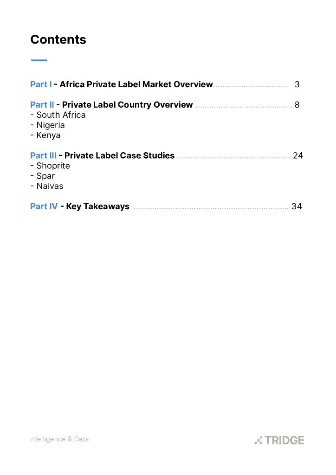The width and height of the screenshot is (336, 475).
Task: Click page number 24 in contents
Action: coord(298,156)
